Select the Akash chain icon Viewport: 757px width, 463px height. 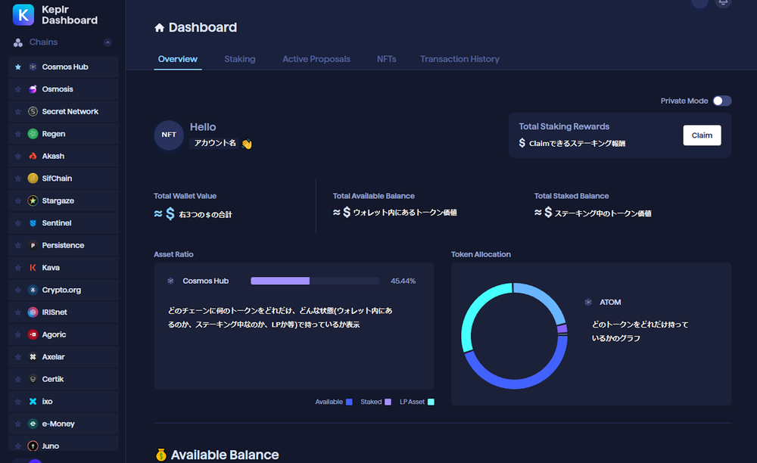[x=33, y=156]
